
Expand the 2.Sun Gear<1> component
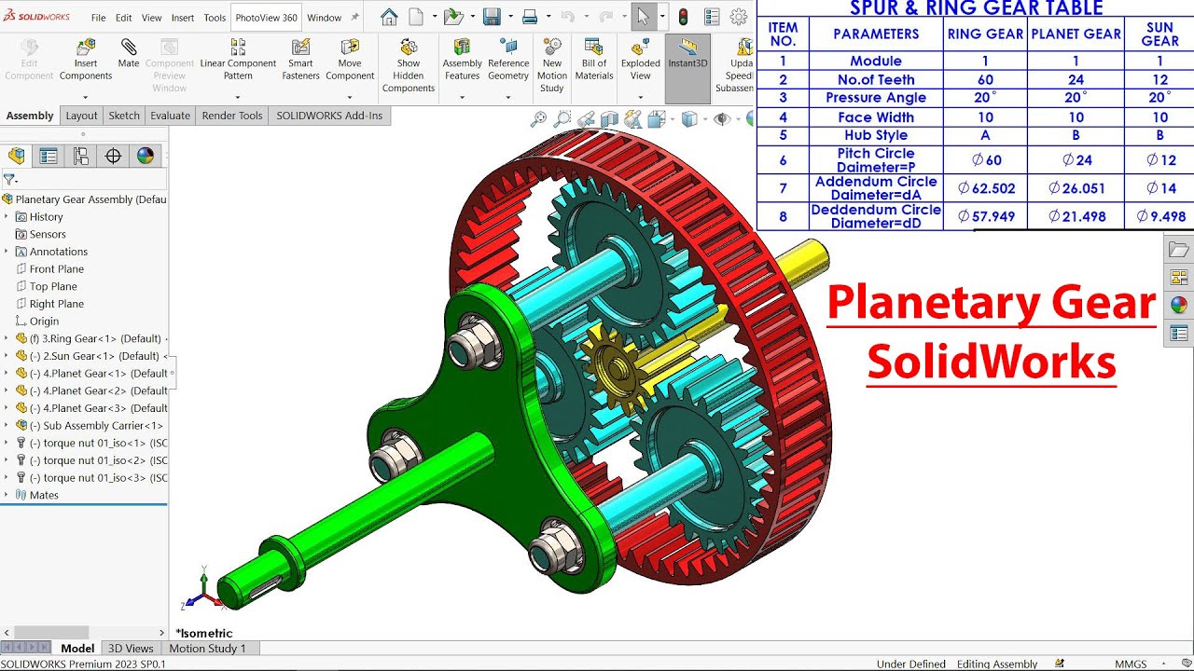click(7, 356)
